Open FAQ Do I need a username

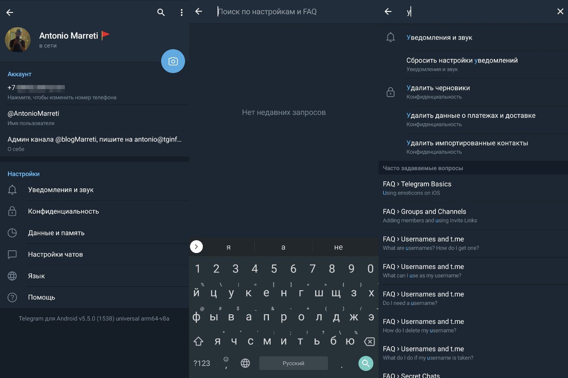click(x=473, y=298)
